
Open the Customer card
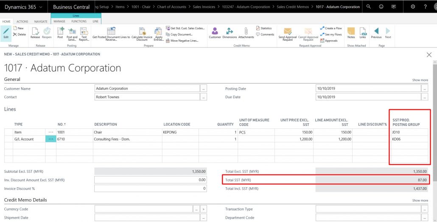[215, 33]
